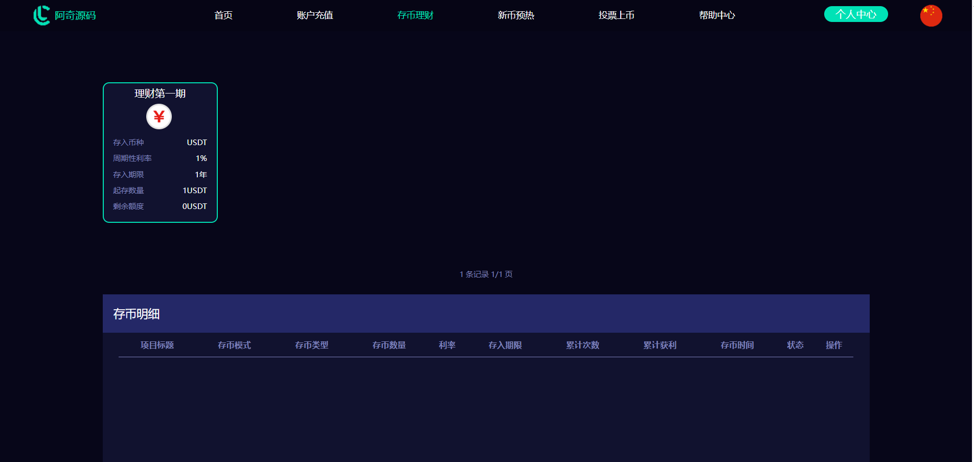The height and width of the screenshot is (462, 974).
Task: Click the 1年 term value
Action: coord(201,175)
